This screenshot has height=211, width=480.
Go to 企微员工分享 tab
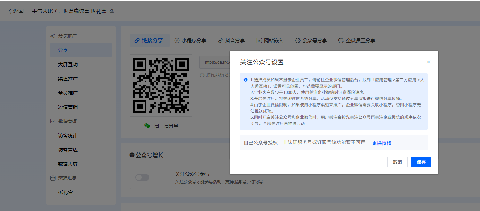point(357,41)
